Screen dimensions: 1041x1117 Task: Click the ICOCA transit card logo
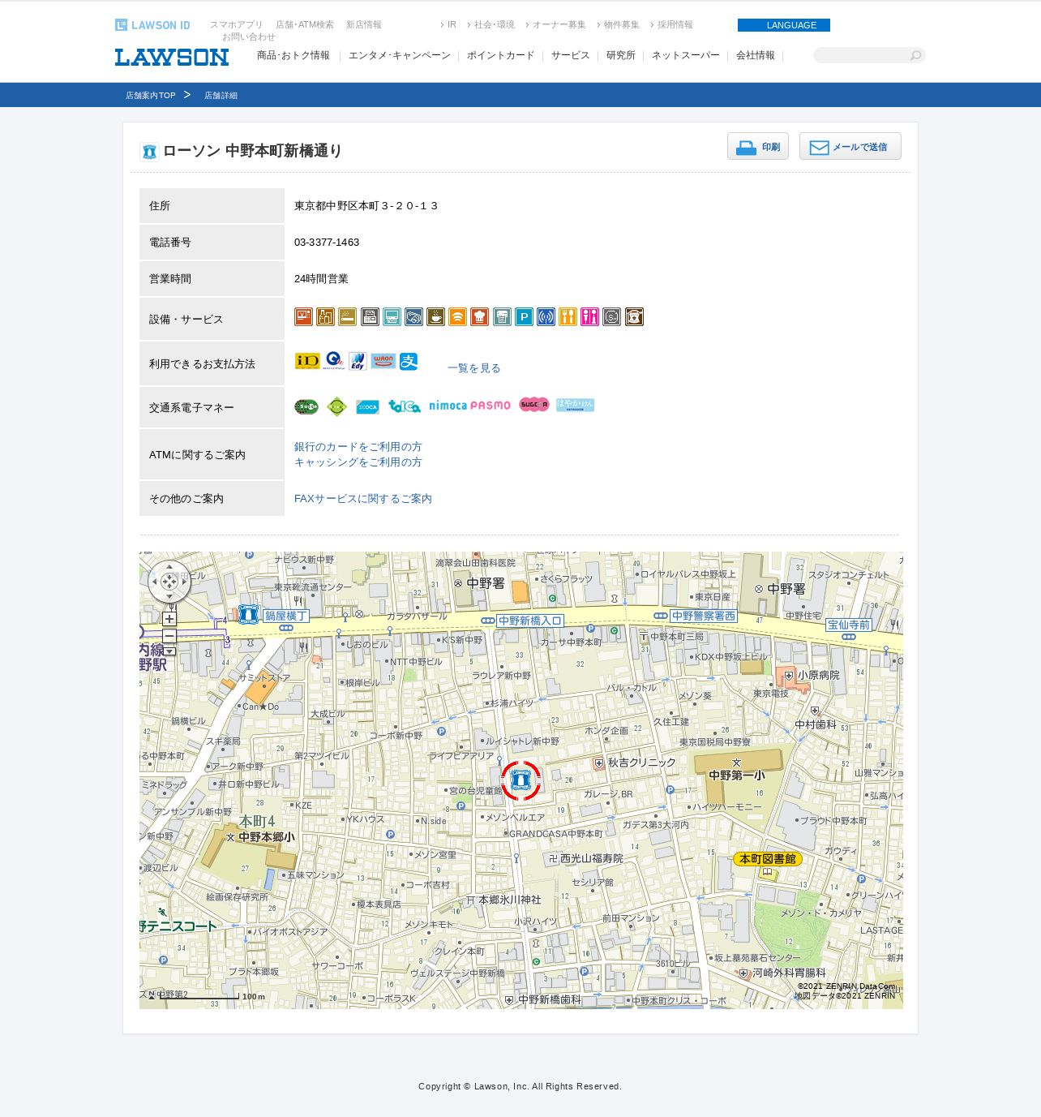click(367, 407)
